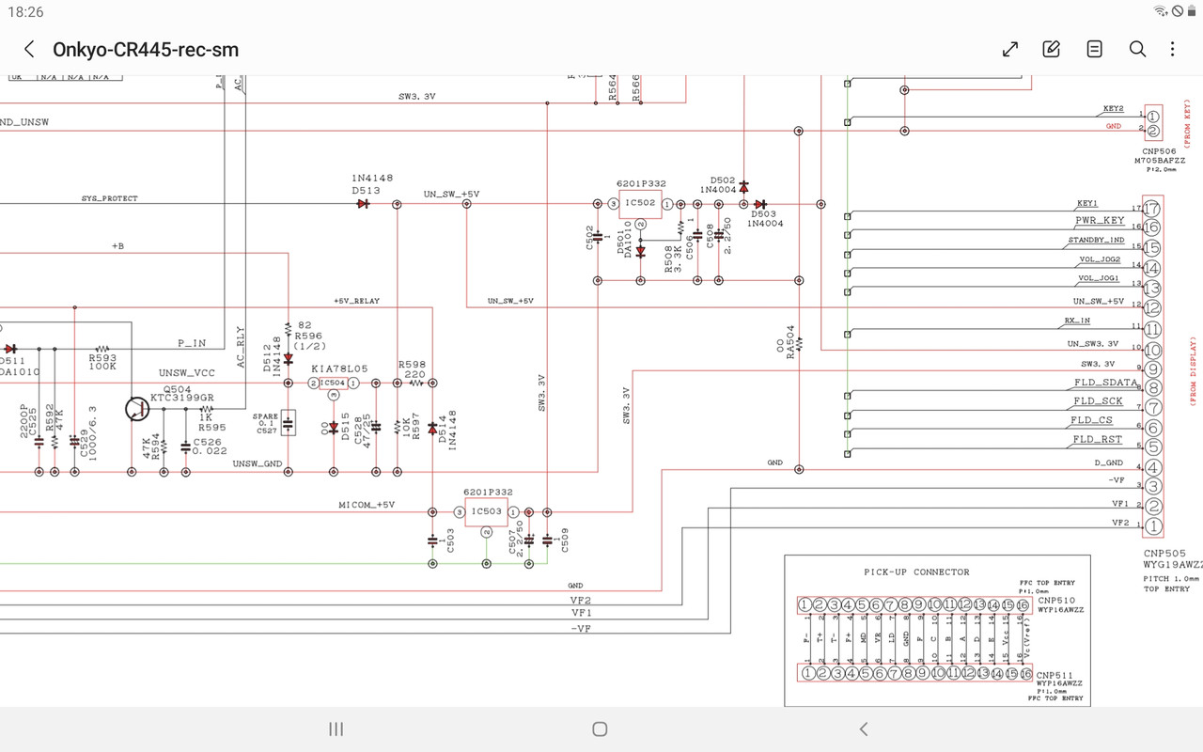The image size is (1203, 752).
Task: Select the P_IN net label
Action: 192,343
